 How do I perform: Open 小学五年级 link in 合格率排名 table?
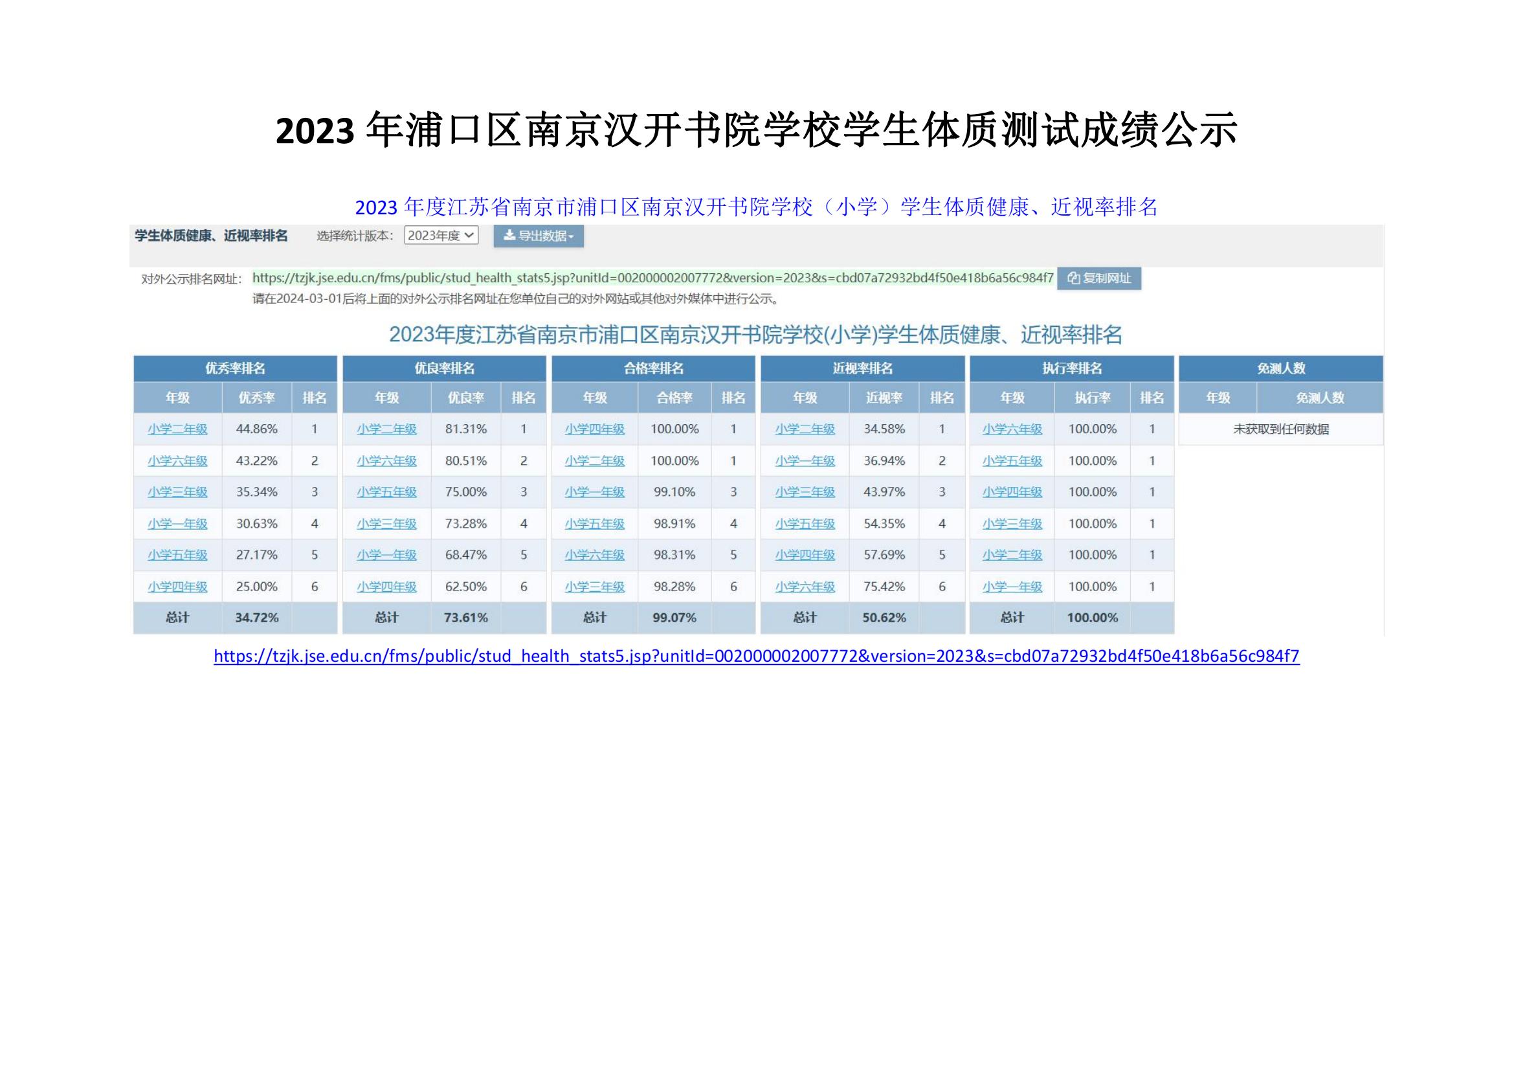pyautogui.click(x=595, y=524)
